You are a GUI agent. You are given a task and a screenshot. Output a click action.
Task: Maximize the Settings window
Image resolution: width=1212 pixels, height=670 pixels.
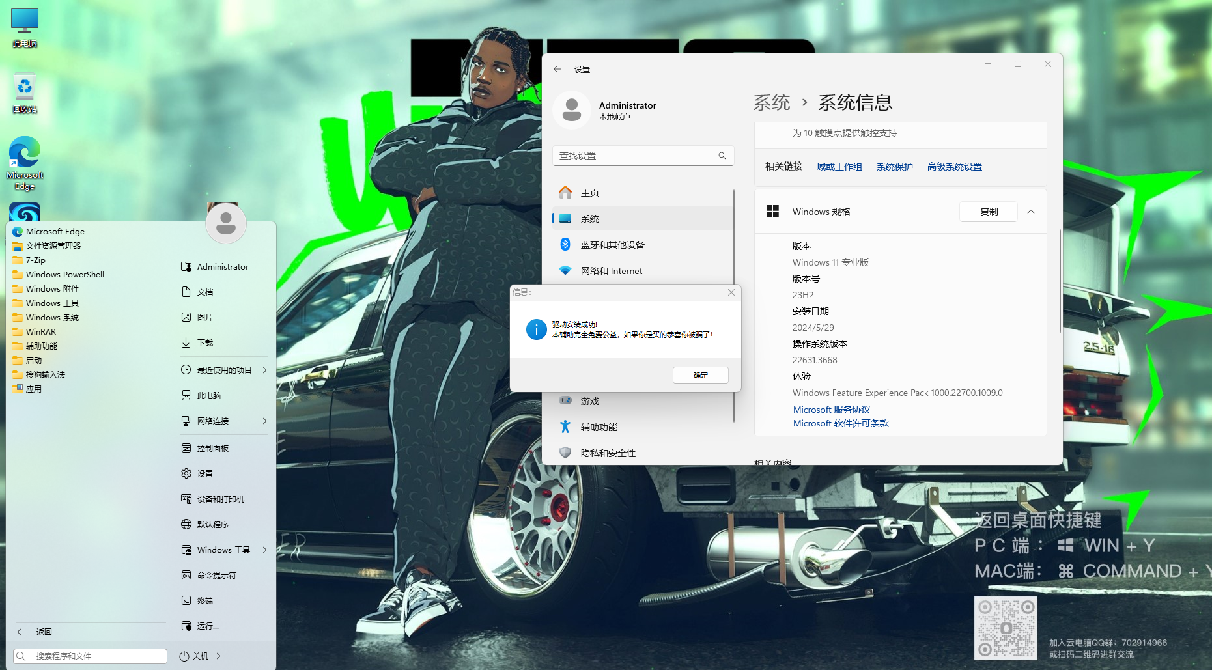click(x=1018, y=64)
